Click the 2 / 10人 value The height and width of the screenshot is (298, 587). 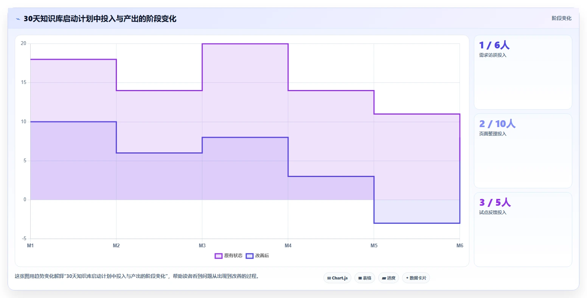point(497,124)
